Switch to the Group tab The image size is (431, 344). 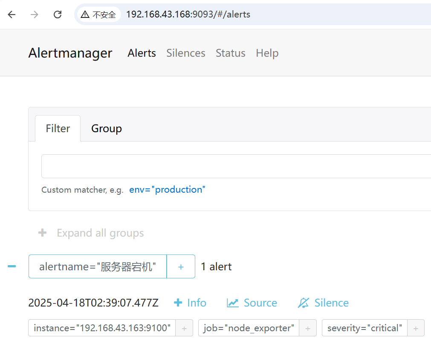tap(107, 128)
